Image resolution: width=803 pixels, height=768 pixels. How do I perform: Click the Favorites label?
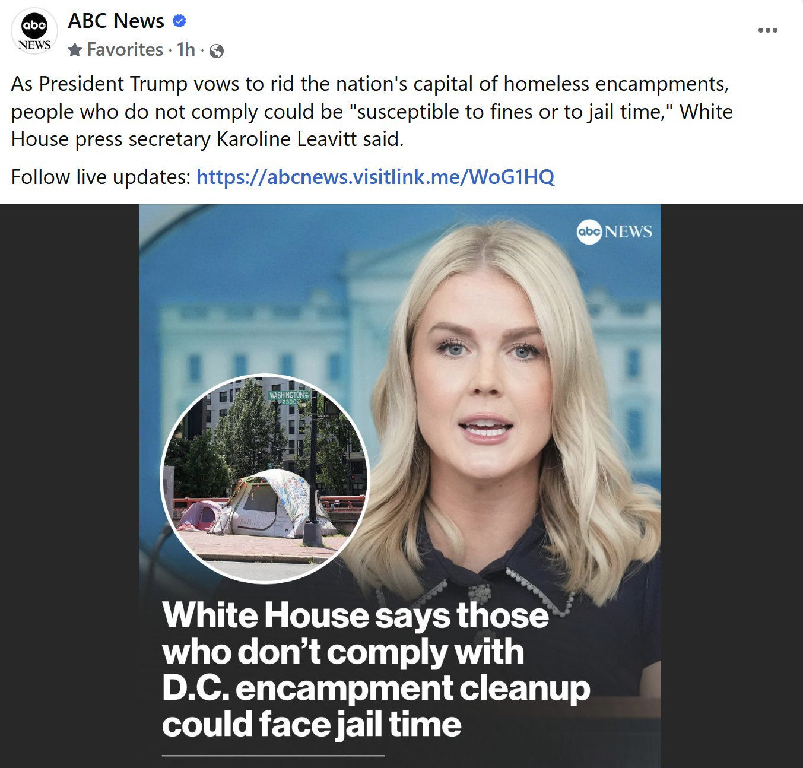click(125, 49)
